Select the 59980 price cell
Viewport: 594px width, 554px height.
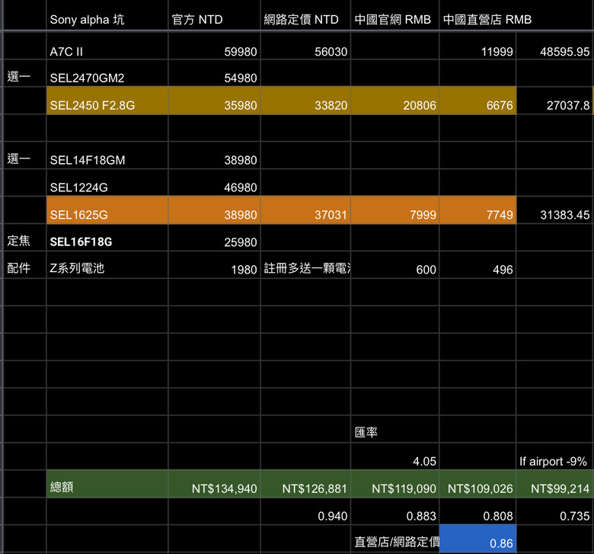[215, 46]
